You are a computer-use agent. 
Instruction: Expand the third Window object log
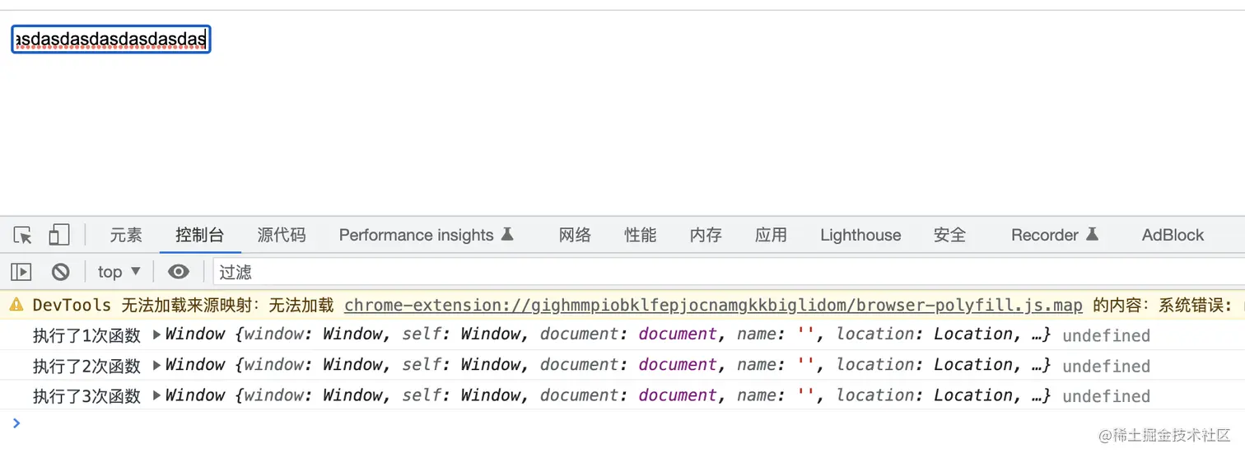click(157, 395)
